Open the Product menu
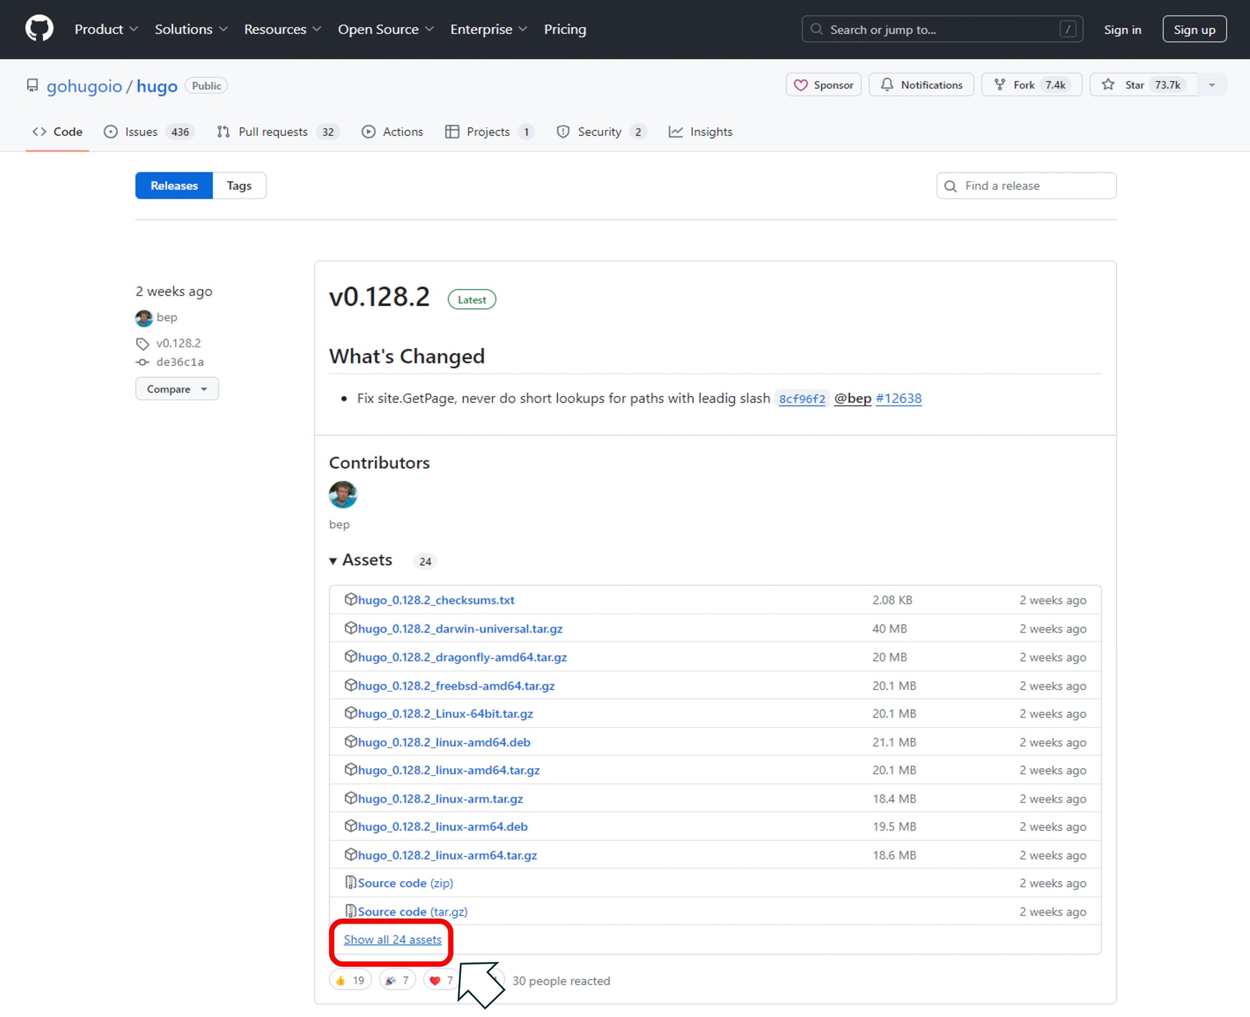Viewport: 1250px width, 1017px height. (x=106, y=29)
